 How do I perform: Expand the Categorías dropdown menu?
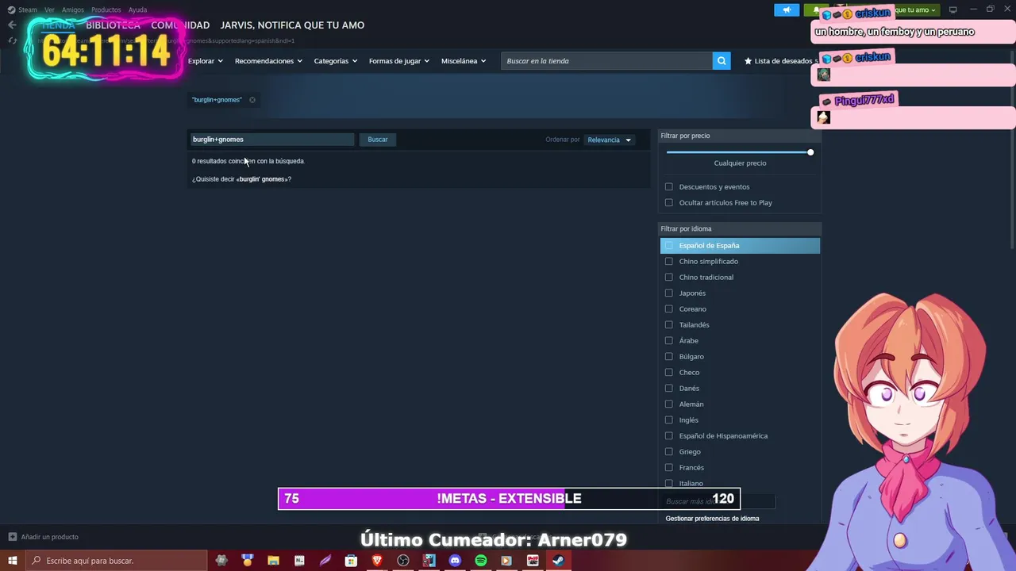pyautogui.click(x=335, y=61)
